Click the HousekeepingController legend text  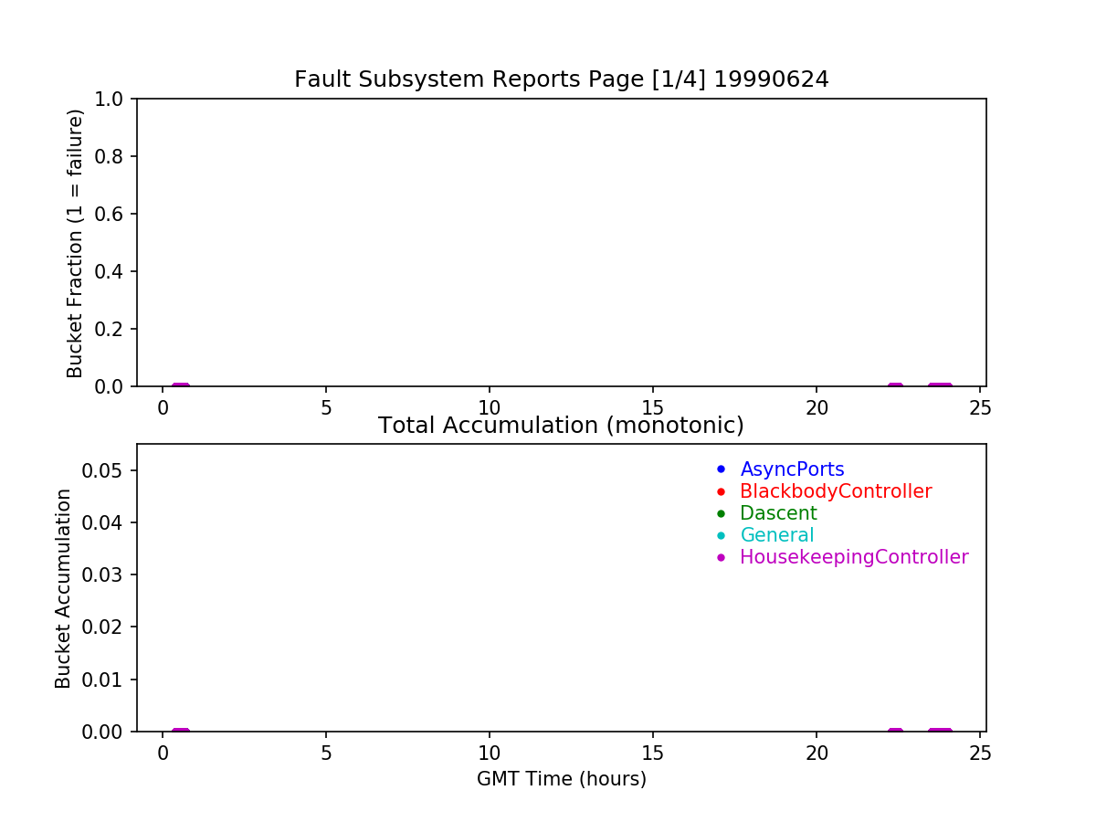pos(854,557)
